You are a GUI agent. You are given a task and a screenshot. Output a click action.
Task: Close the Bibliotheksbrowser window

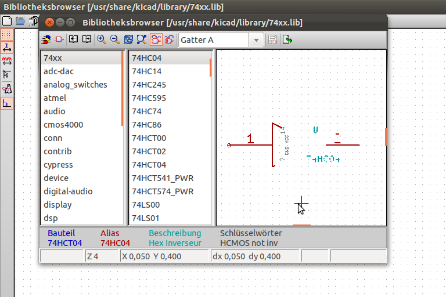point(49,23)
